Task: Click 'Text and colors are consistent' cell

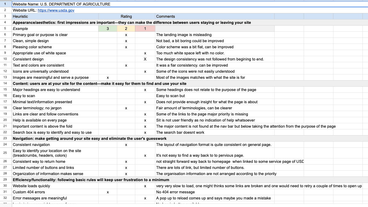Action: pos(55,65)
